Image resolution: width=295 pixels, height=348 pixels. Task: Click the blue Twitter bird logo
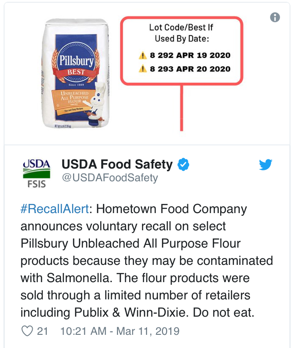(265, 165)
